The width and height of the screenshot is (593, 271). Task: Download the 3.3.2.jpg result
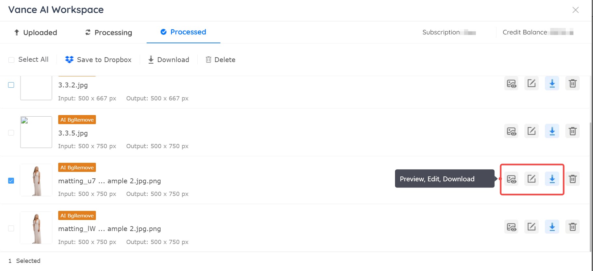(552, 84)
